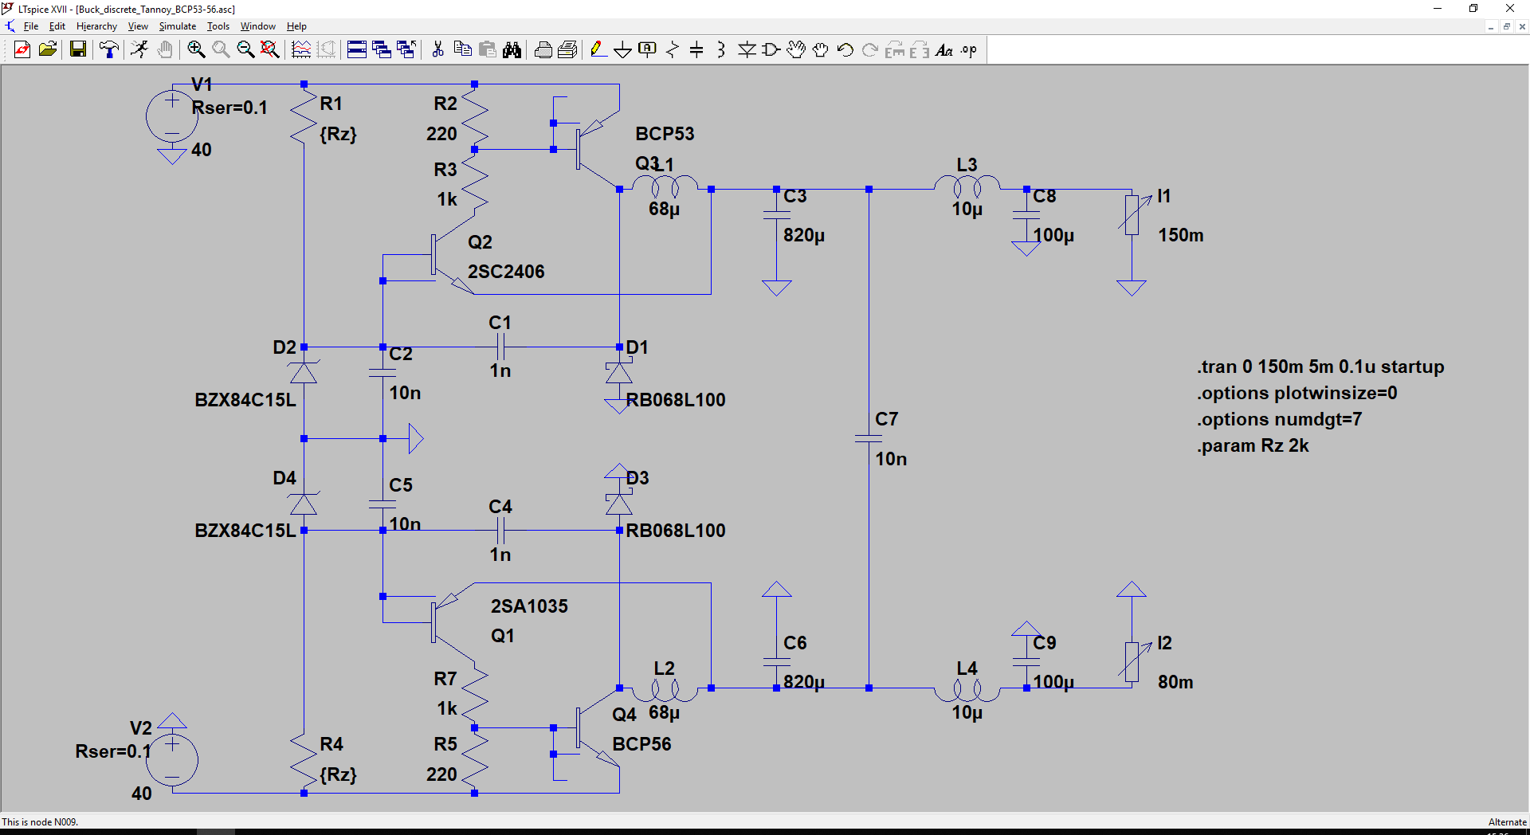Viewport: 1530px width, 835px height.
Task: Open Find with the binoculars icon
Action: pyautogui.click(x=512, y=50)
